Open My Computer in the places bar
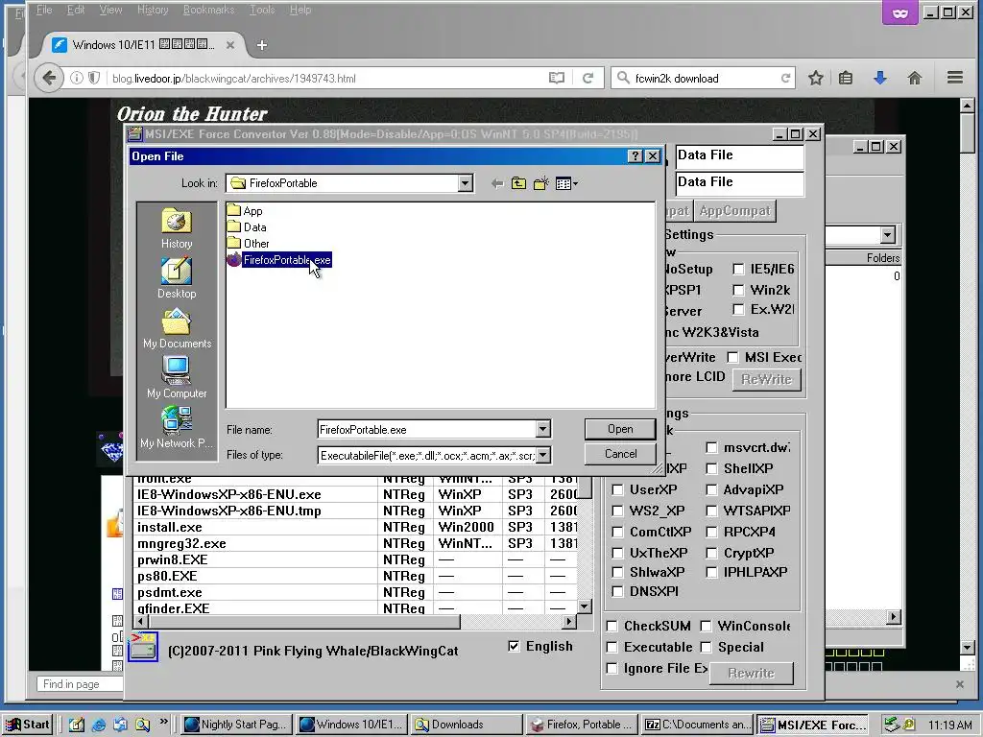The image size is (983, 737). 177,378
